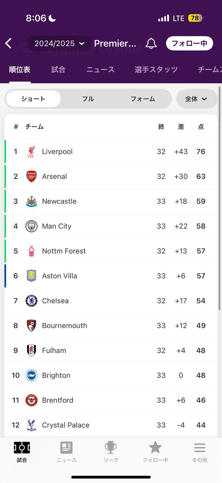
Task: Tap the その他 hamburger menu icon
Action: (x=199, y=447)
